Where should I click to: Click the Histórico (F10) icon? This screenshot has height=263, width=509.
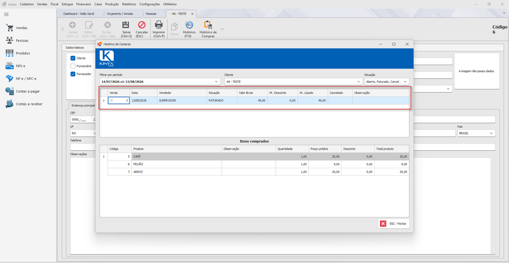coord(189,25)
